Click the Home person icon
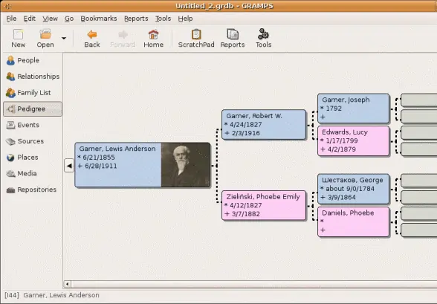437x304 pixels. 153,34
